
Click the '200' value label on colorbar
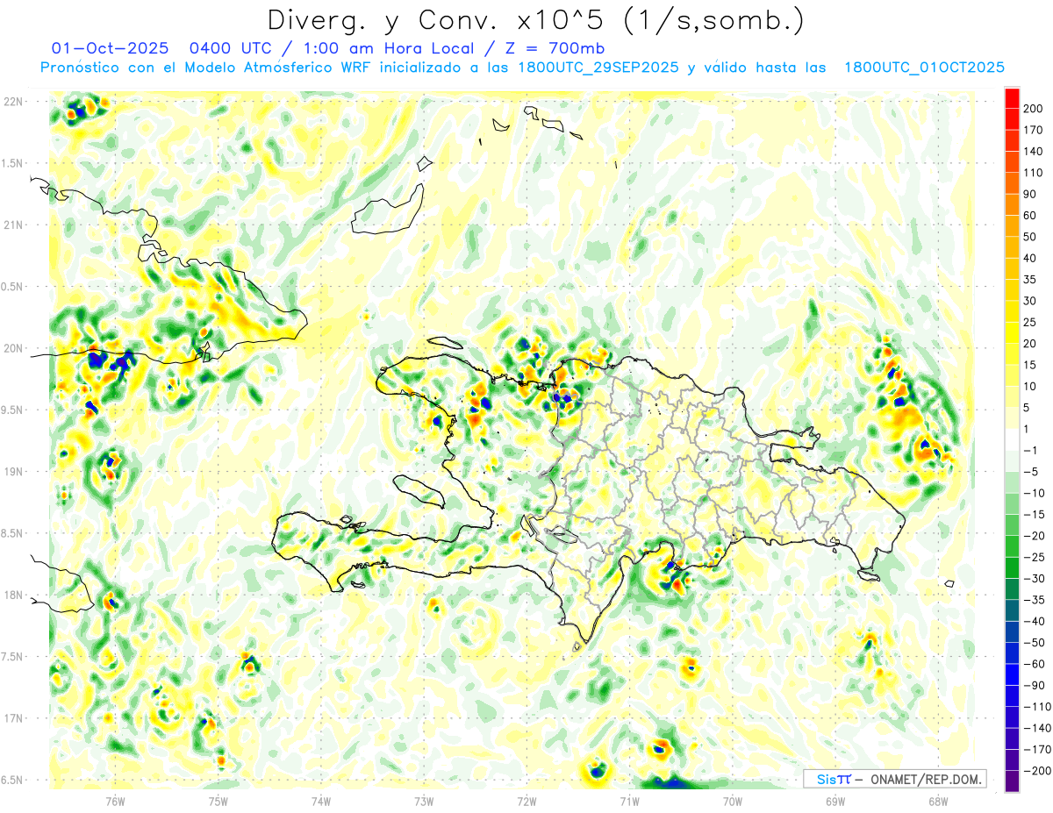1034,108
